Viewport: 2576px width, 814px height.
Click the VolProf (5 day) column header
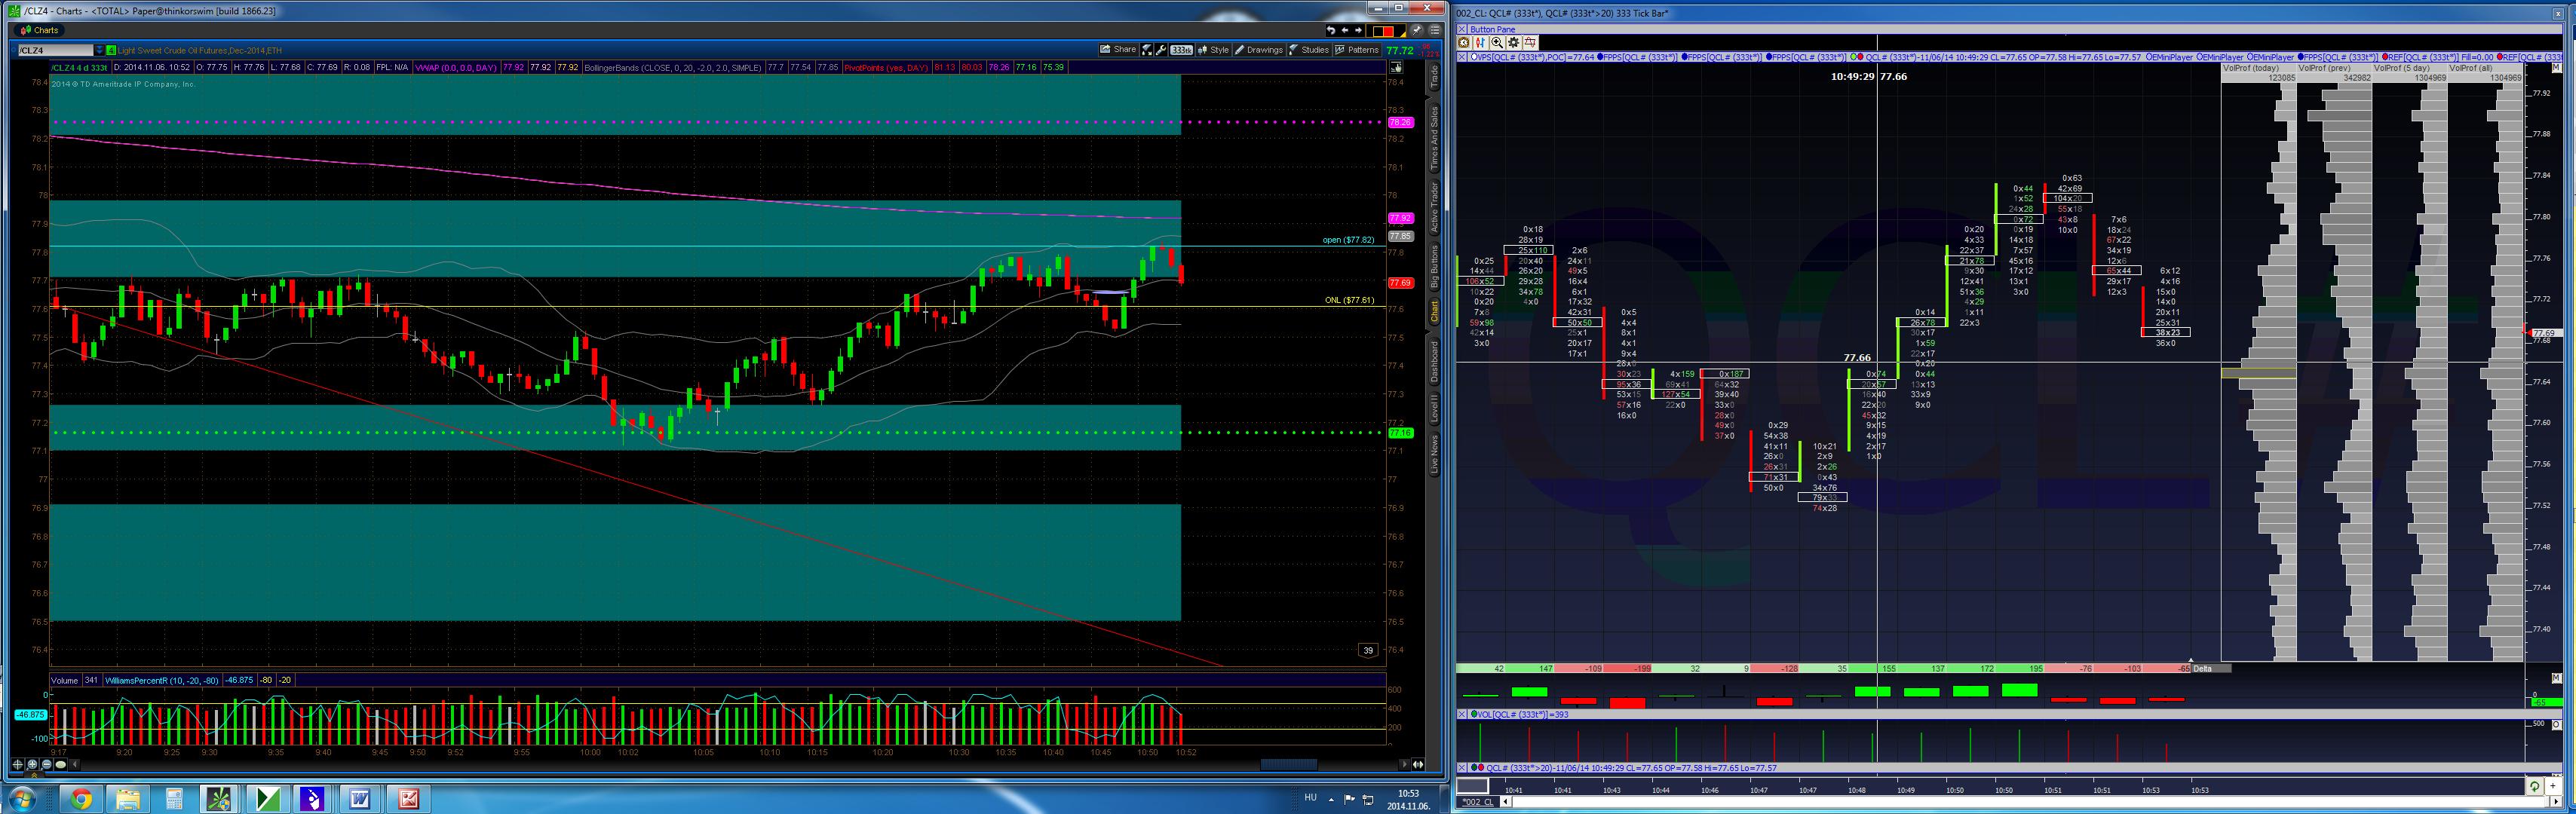[x=2410, y=68]
